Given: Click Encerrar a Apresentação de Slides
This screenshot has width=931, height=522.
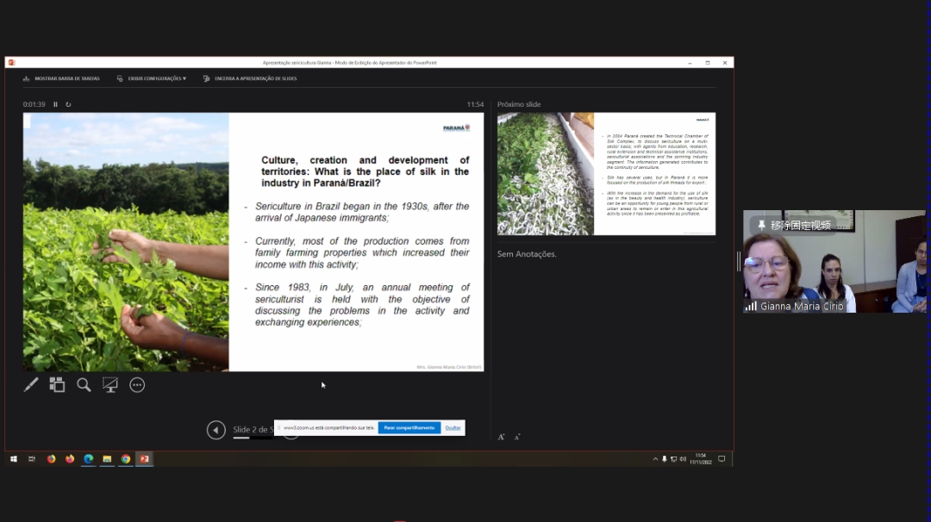Looking at the screenshot, I should click(250, 78).
